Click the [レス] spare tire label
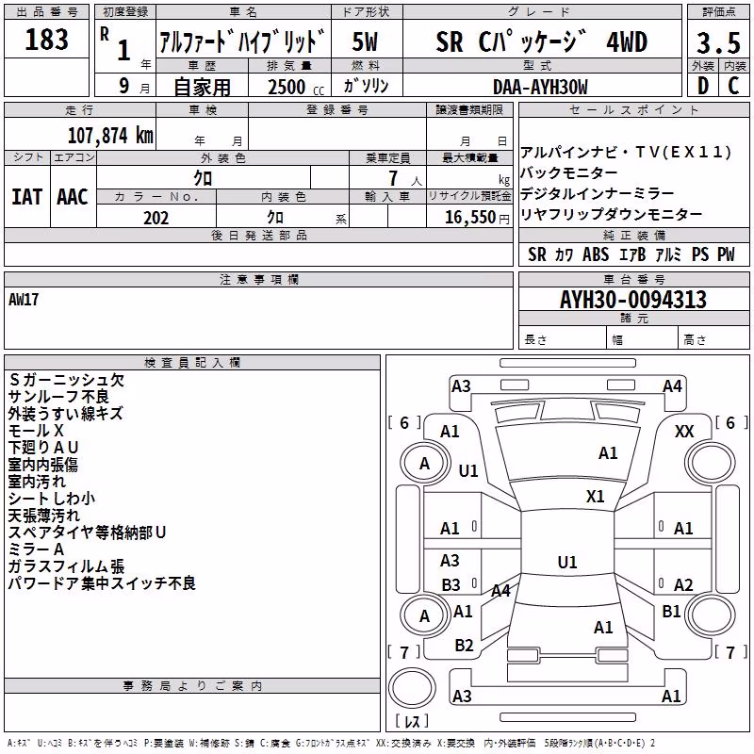The width and height of the screenshot is (754, 754). pos(412,721)
